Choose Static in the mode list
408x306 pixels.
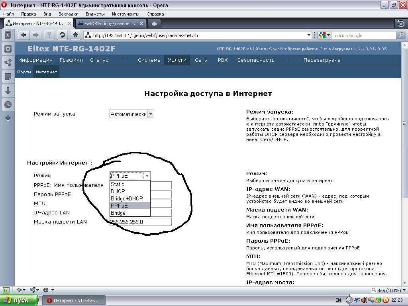tap(130, 184)
